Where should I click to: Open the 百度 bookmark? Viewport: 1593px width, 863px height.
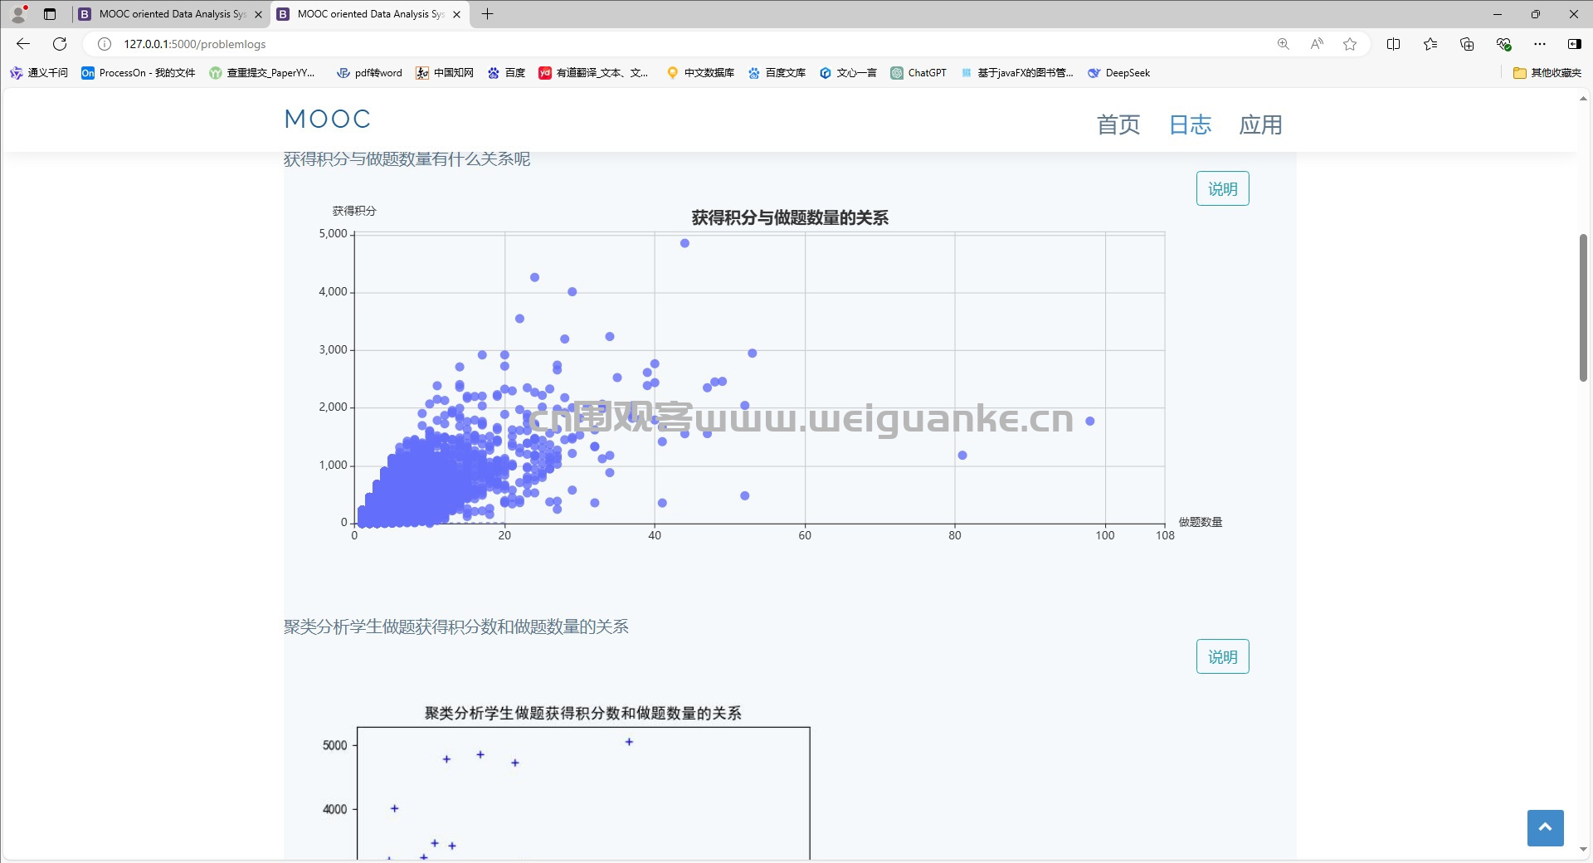point(506,73)
